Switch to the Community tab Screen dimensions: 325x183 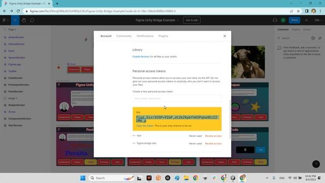tap(124, 36)
